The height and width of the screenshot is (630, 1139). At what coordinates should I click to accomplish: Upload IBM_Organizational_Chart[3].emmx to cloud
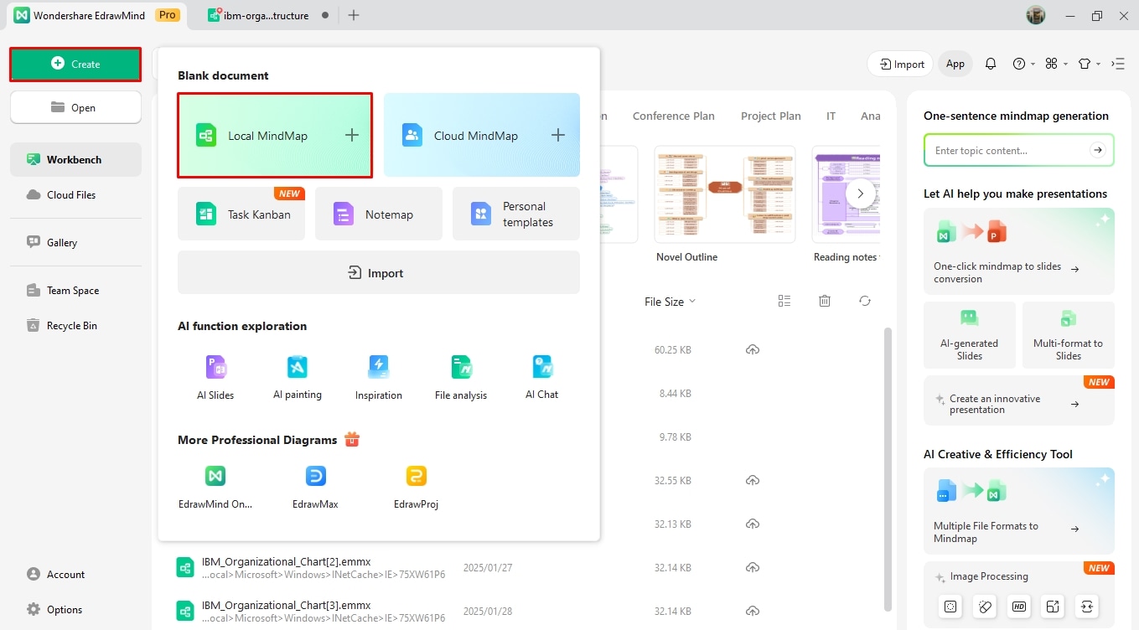pos(753,611)
